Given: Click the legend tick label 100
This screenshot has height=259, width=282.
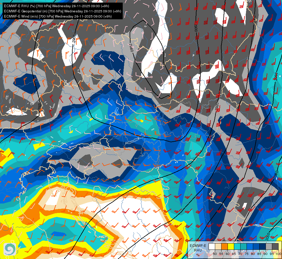Looking at the screenshot, I should point(279,254).
